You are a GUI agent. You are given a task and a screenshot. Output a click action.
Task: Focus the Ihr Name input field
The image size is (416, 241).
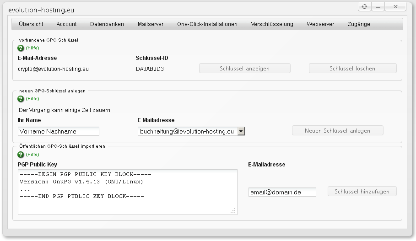point(59,131)
